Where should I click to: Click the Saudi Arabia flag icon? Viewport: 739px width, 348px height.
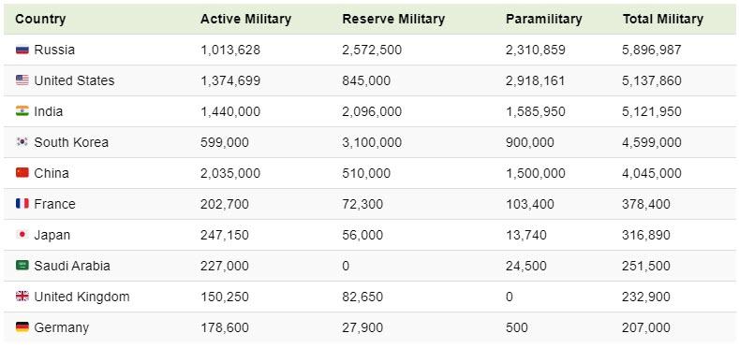click(x=22, y=266)
